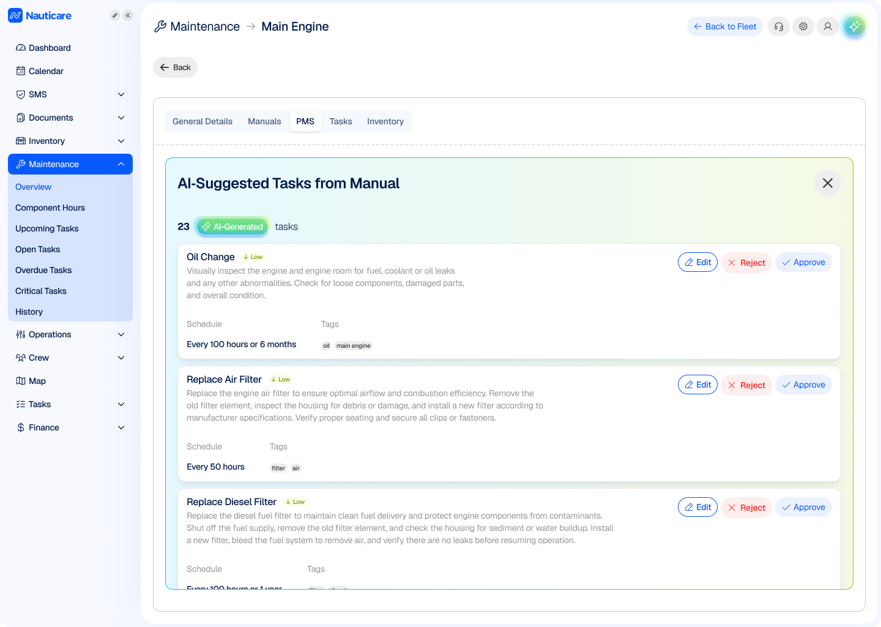Viewport: 881px width, 627px height.
Task: Collapse the Maintenance menu chevron
Action: point(121,164)
